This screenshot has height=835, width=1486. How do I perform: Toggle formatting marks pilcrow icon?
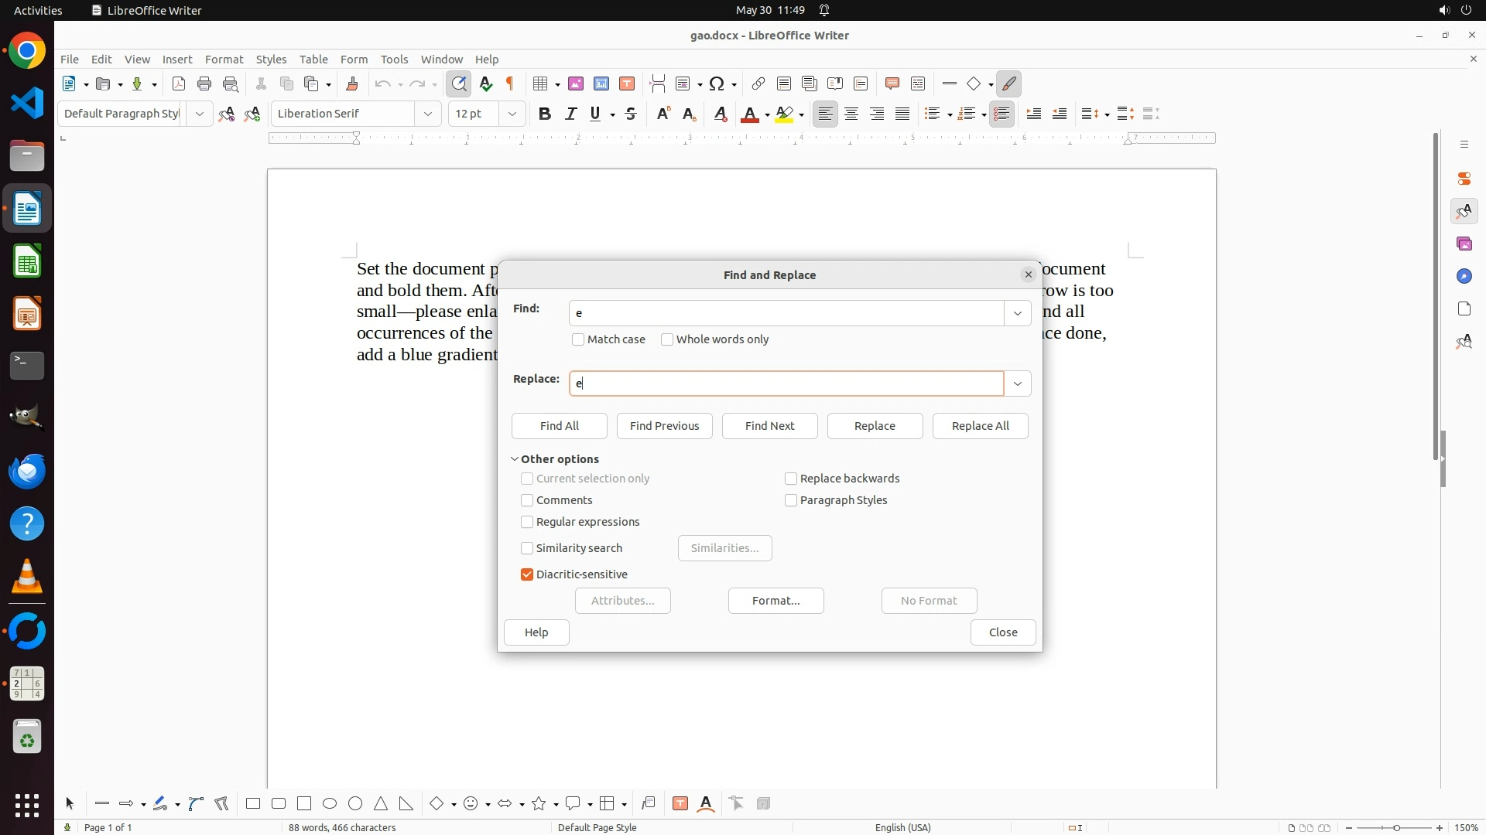pyautogui.click(x=510, y=83)
